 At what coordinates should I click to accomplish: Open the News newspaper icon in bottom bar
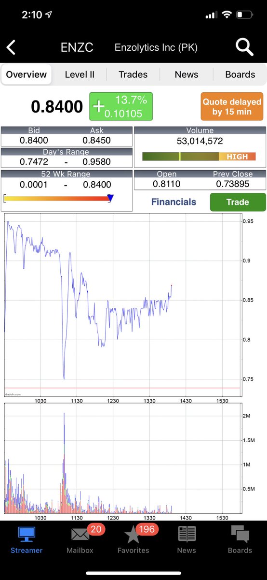coord(187,535)
